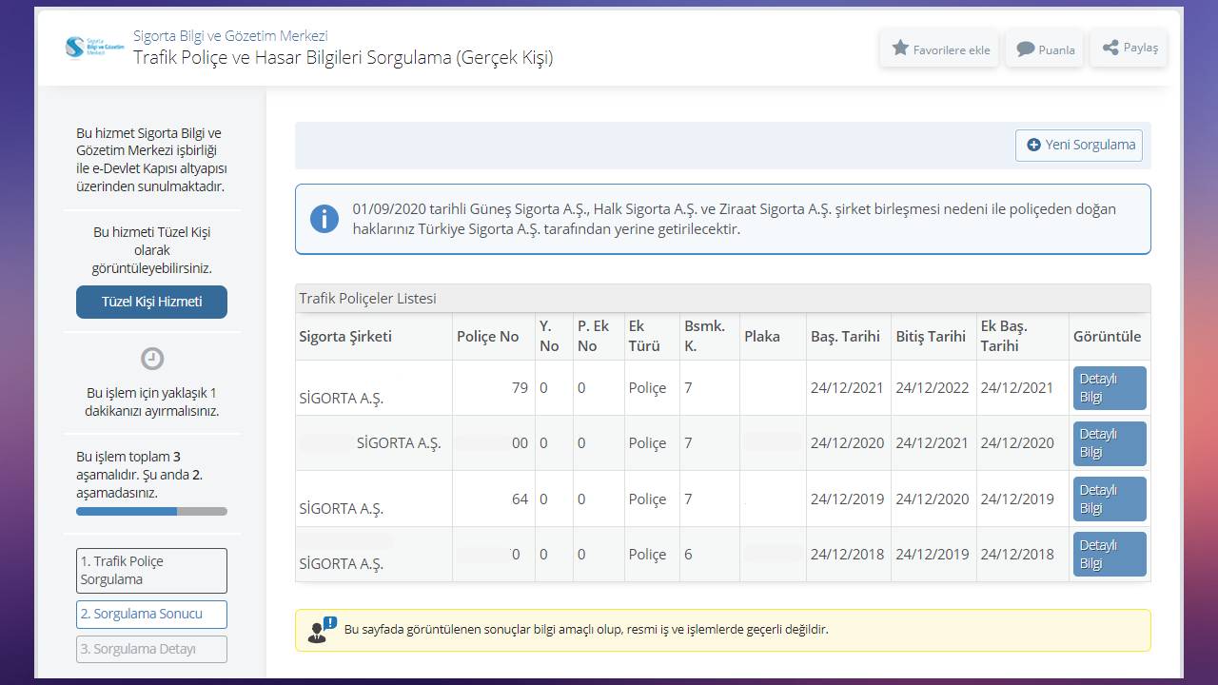Image resolution: width=1218 pixels, height=685 pixels.
Task: Click the plus icon beside Yeni Sorgulama
Action: (1033, 146)
